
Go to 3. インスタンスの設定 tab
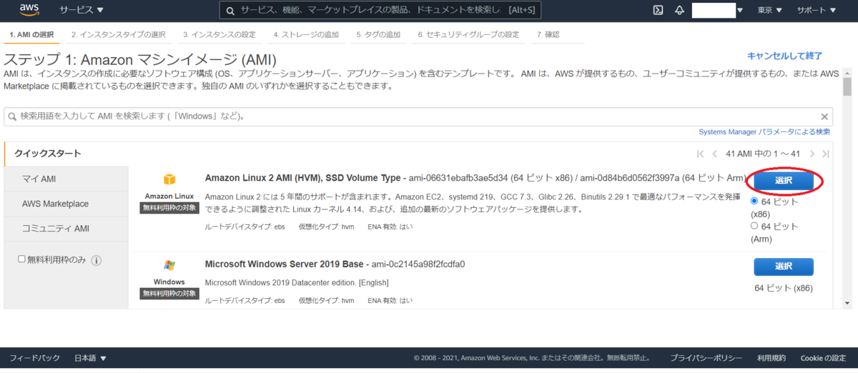coord(219,34)
